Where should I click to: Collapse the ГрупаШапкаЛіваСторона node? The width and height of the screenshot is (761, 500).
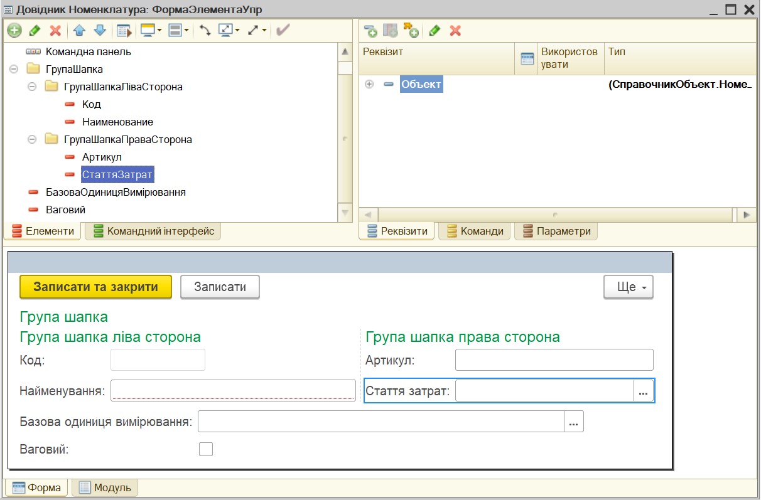(x=32, y=87)
